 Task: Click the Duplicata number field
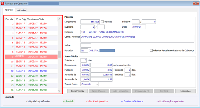87,27
